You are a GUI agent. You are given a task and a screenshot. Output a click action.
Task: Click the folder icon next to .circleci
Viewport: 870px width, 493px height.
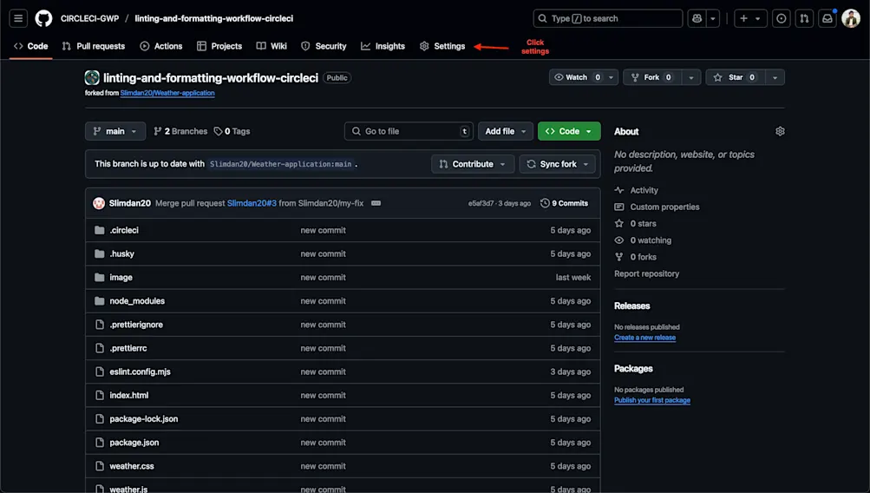[x=100, y=230]
